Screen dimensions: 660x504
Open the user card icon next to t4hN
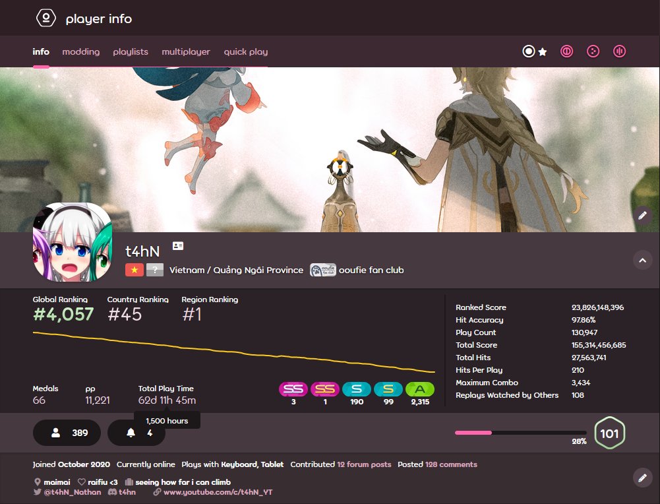(178, 246)
